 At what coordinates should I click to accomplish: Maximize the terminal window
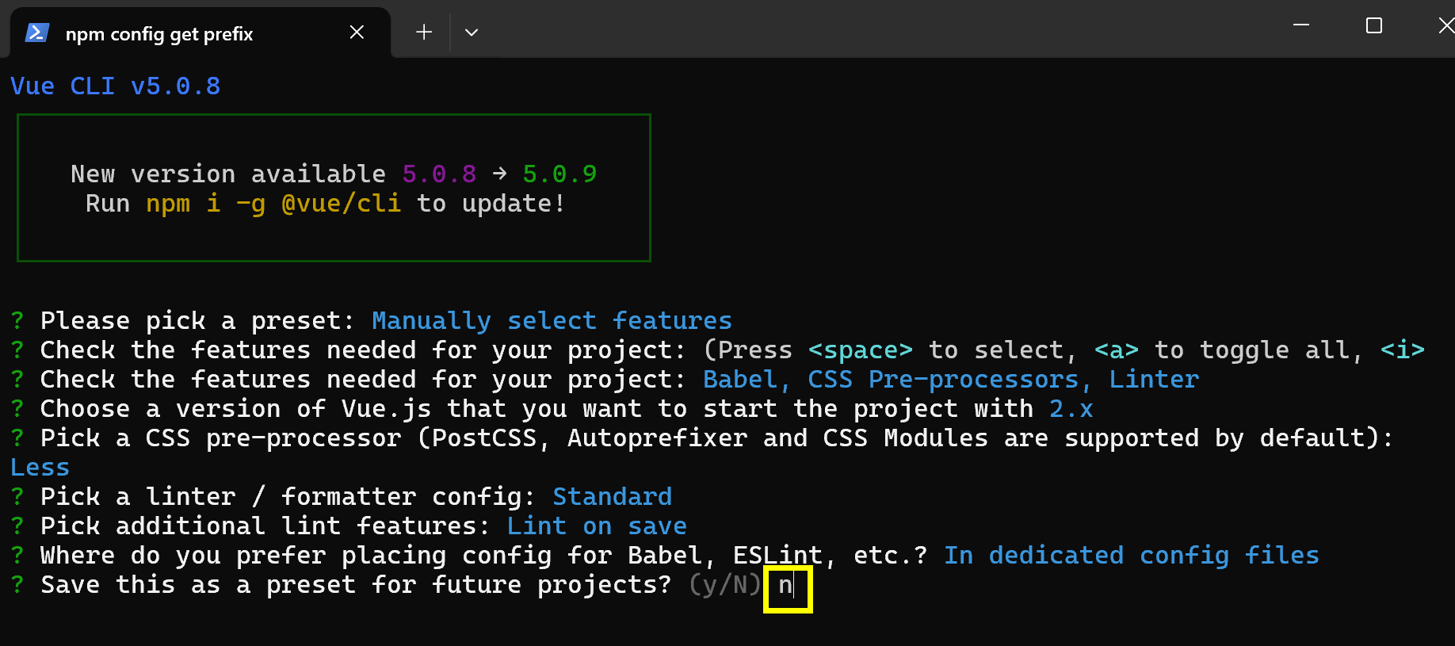pyautogui.click(x=1374, y=25)
